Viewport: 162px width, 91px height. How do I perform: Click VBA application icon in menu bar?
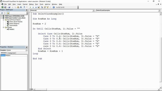pyautogui.click(x=2, y=4)
